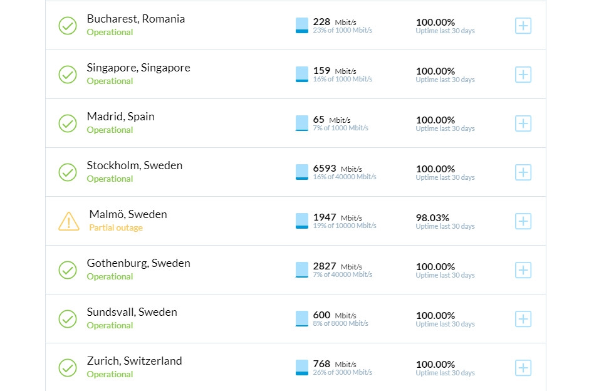Click the Malmö partial outage warning icon
Viewport: 589px width, 391px height.
coord(68,221)
